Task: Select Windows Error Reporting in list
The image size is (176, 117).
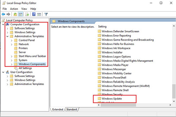Action: click(x=116, y=36)
